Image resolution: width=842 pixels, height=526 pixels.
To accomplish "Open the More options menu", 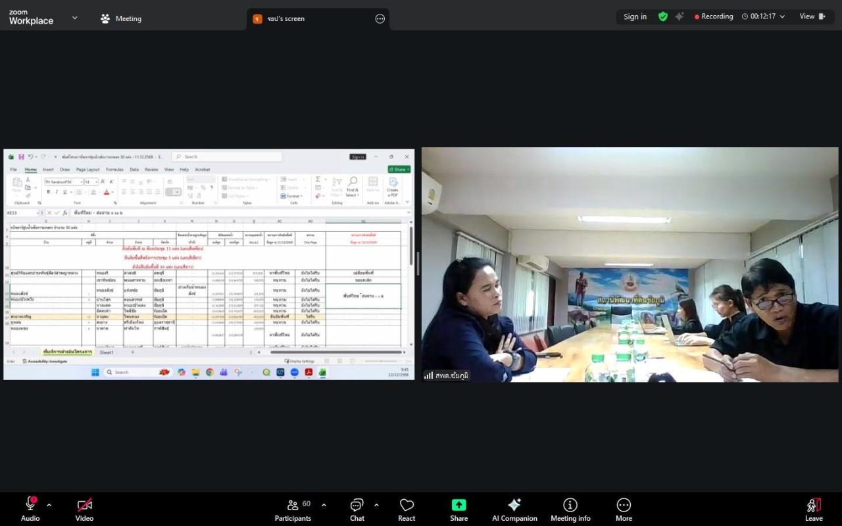I will (624, 509).
